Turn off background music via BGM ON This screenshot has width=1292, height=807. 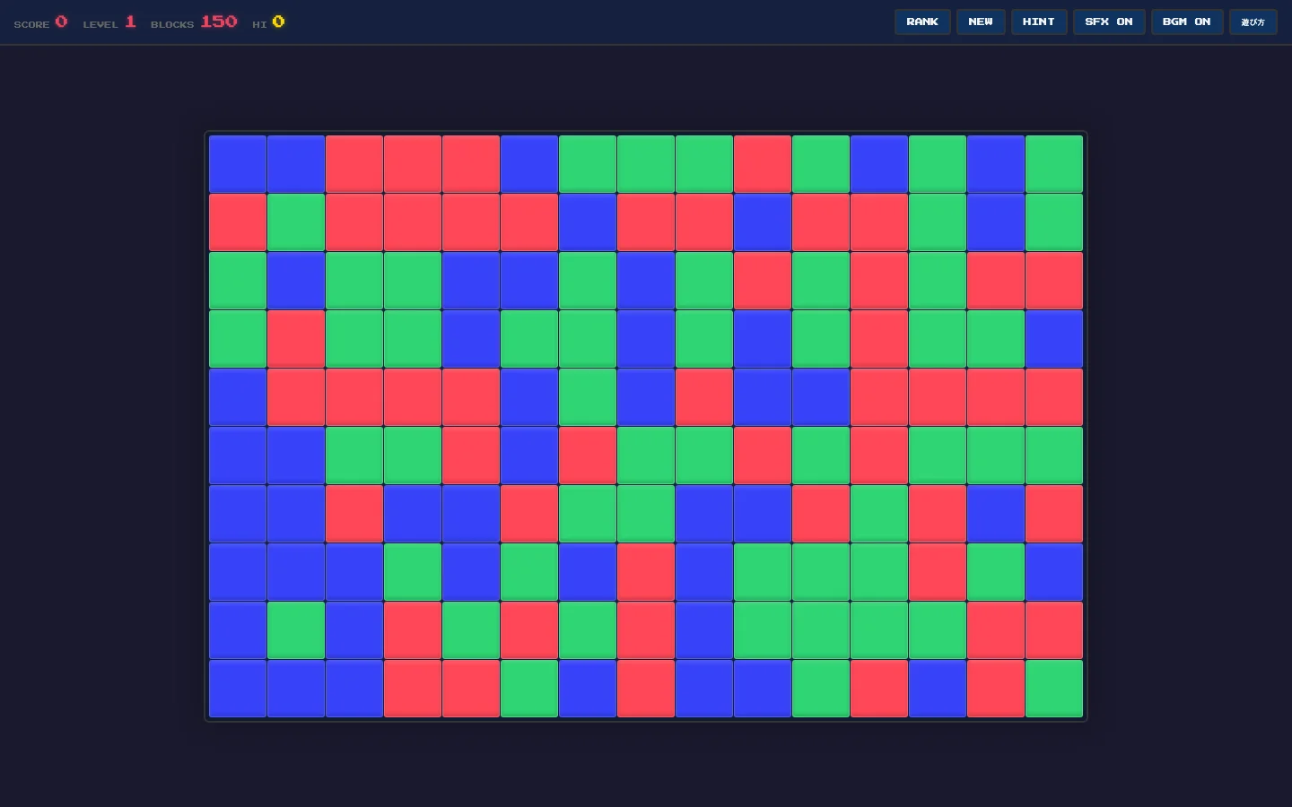pos(1186,22)
